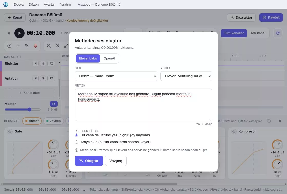Click the plus icon in the toolbar
Screen dimensions: 287x194
(18, 46)
